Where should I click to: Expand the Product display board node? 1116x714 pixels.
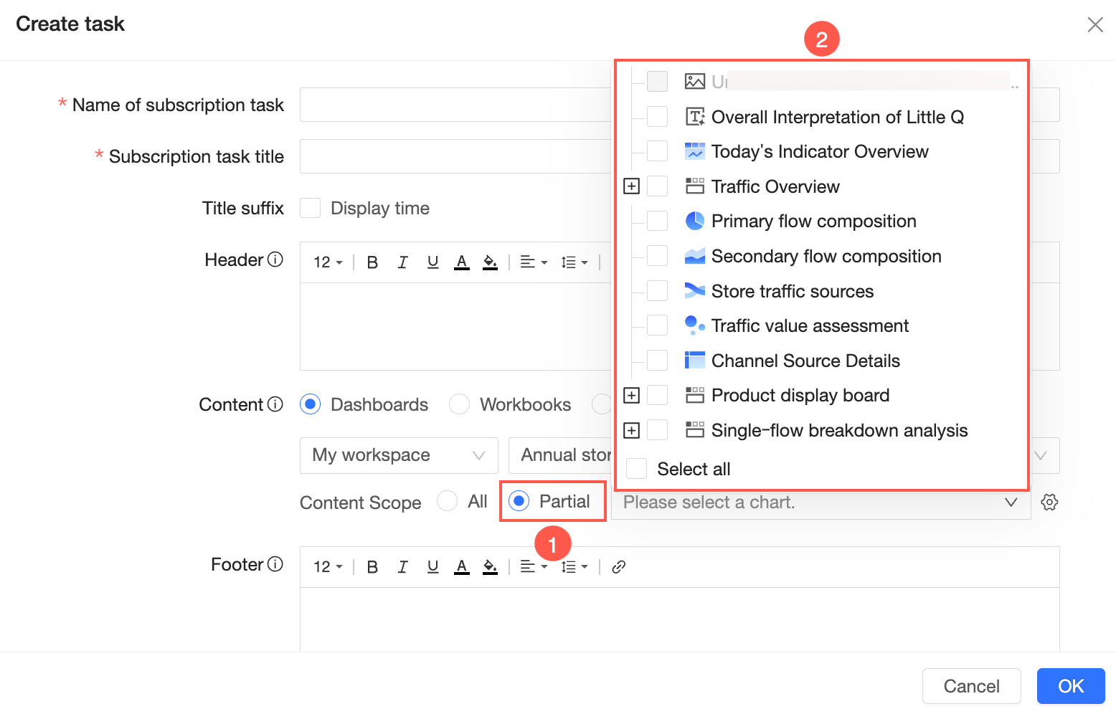click(x=631, y=396)
